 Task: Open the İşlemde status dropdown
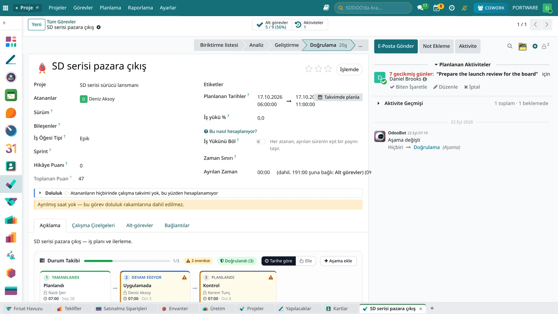click(x=349, y=69)
